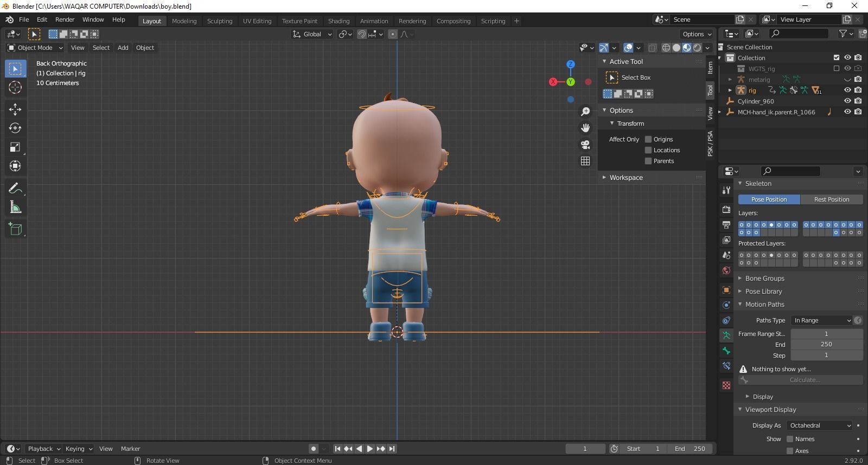Open the Texture properties tab icon

(726, 385)
